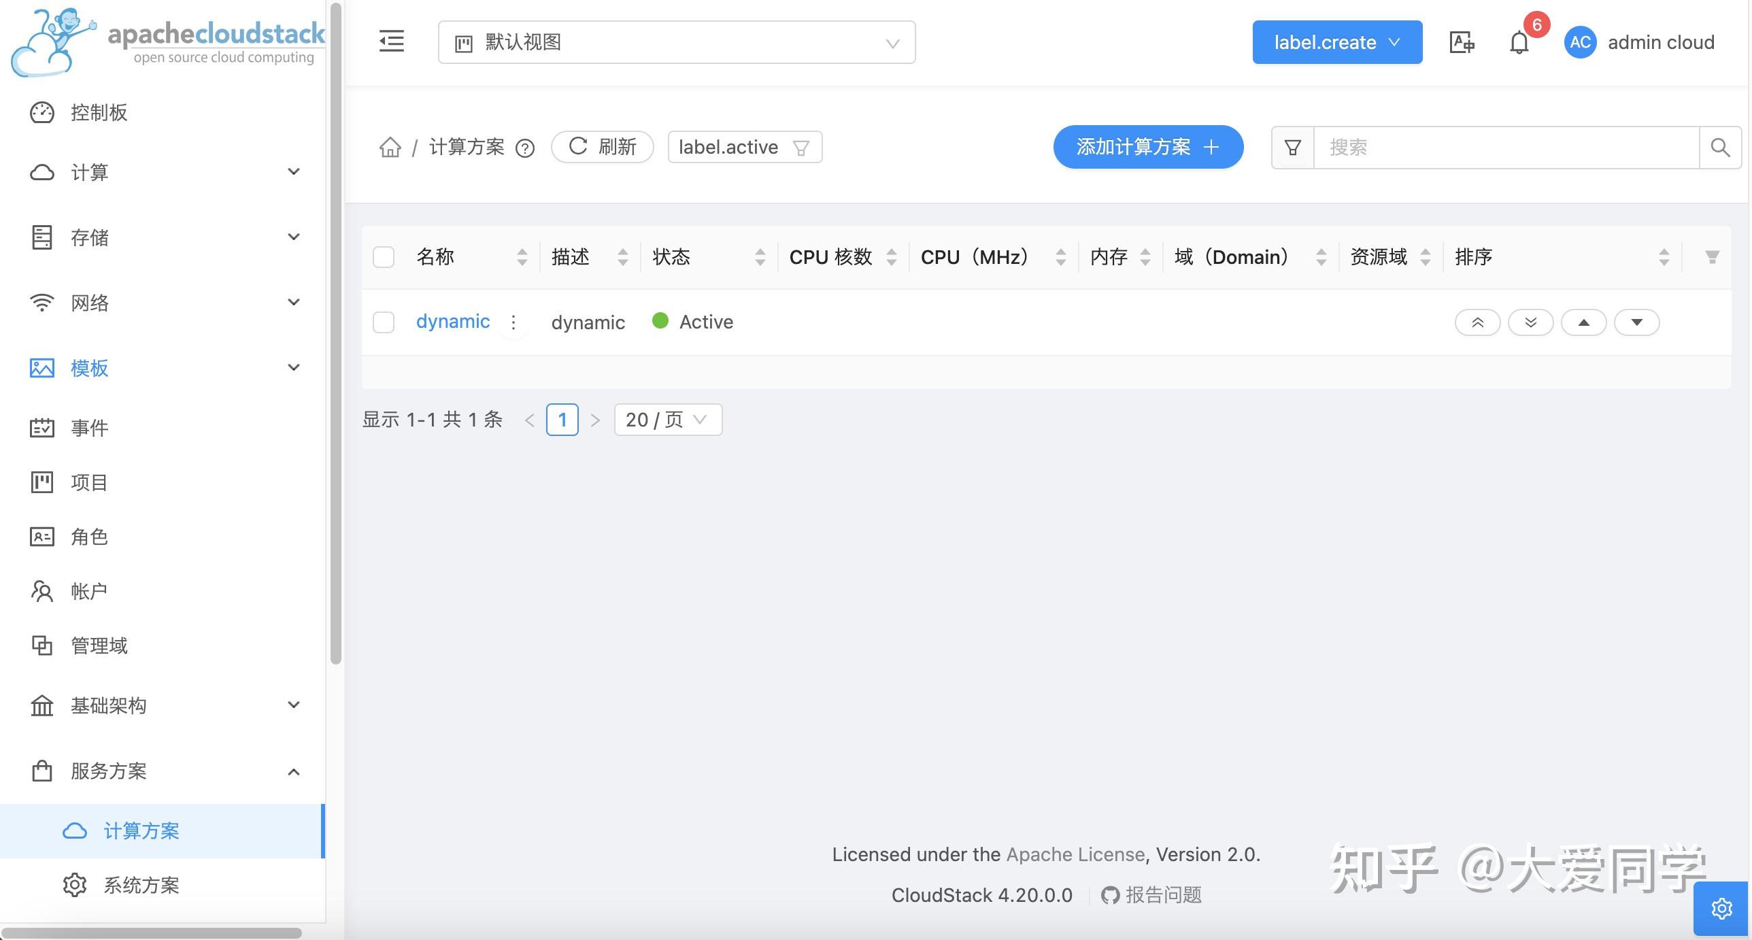Image resolution: width=1752 pixels, height=940 pixels.
Task: Click the translate language icon
Action: click(1461, 42)
